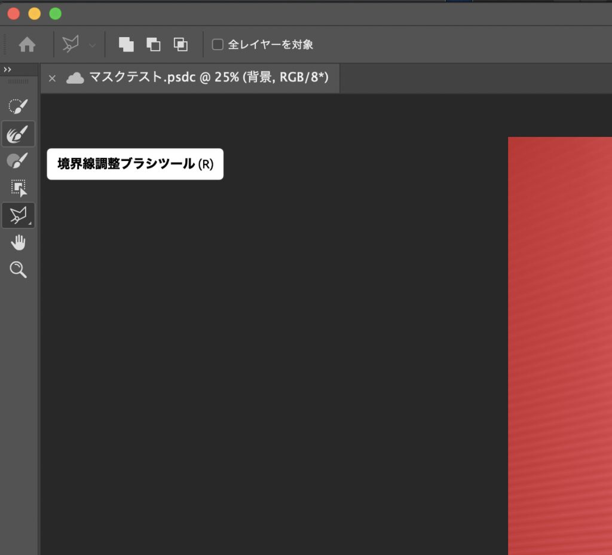This screenshot has width=612, height=555.
Task: Choose the Brush tool in the toolbar
Action: (18, 161)
